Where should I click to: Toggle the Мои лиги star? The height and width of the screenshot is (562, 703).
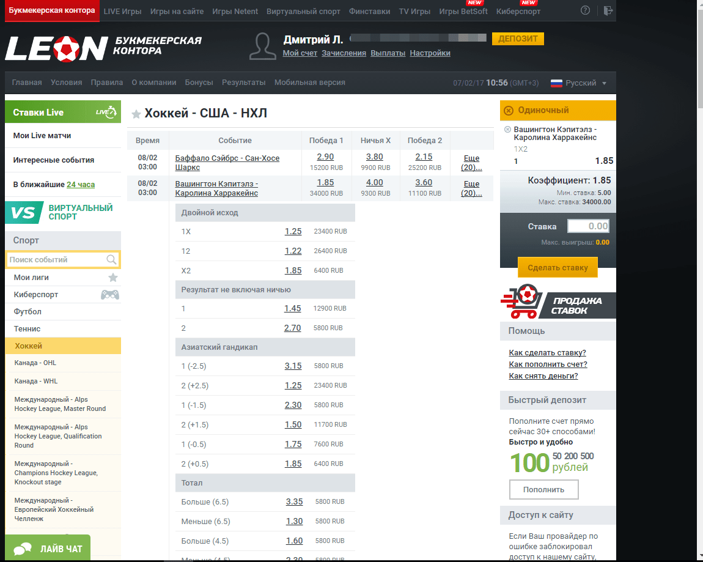coord(113,278)
